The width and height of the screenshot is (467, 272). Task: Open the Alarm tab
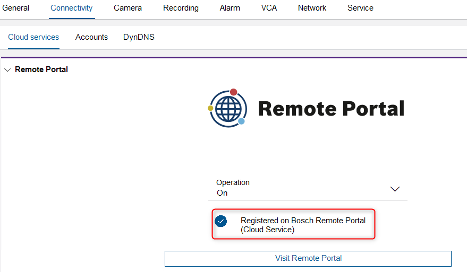click(x=230, y=8)
